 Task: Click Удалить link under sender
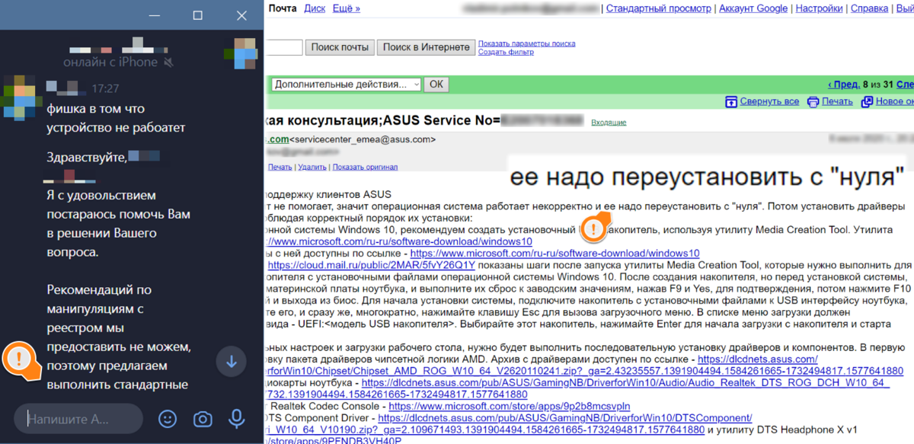click(x=312, y=167)
